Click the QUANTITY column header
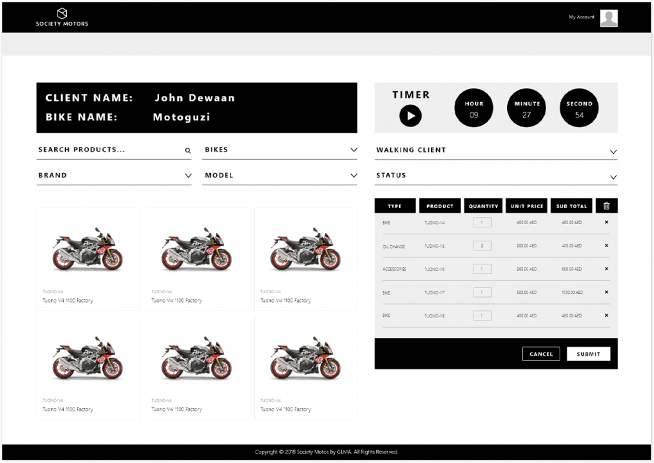 click(x=483, y=206)
